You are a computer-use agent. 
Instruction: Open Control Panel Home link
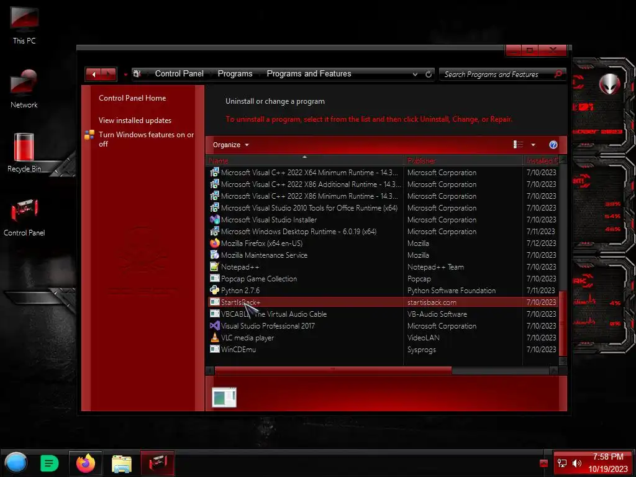tap(132, 98)
